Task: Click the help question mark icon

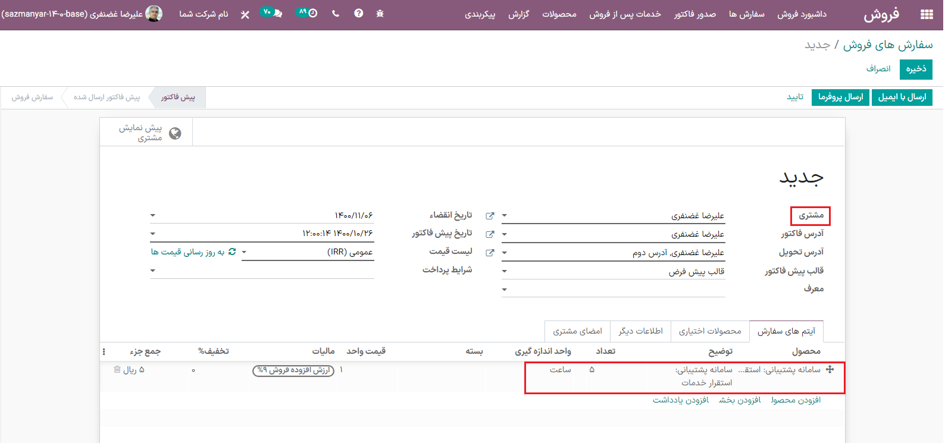Action: pos(358,13)
